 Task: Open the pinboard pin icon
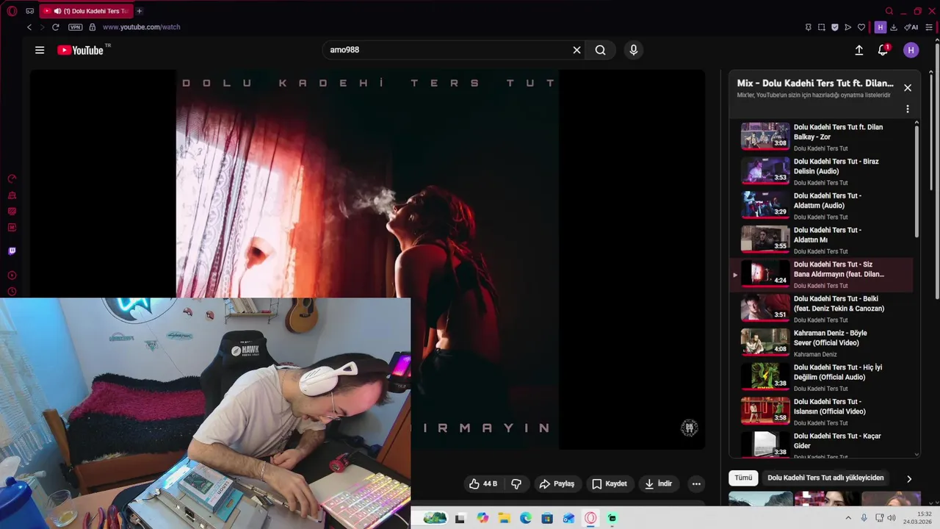pyautogui.click(x=808, y=27)
